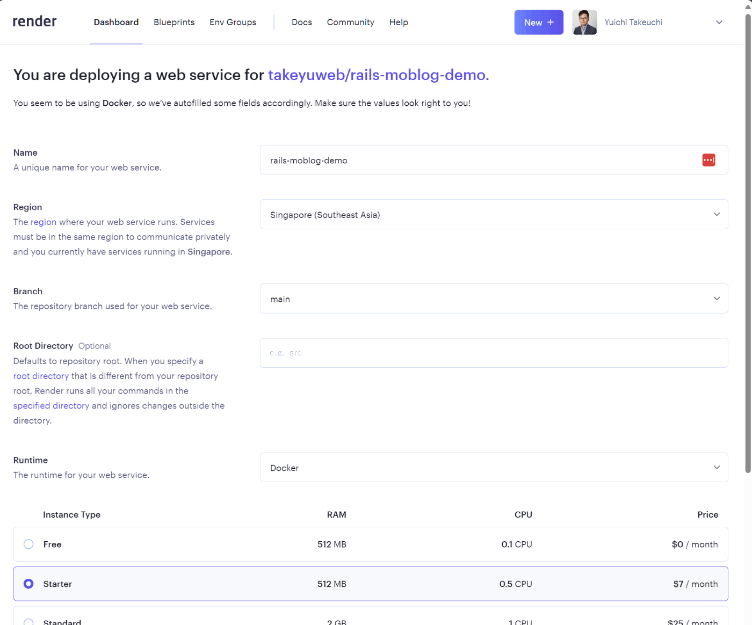Screen dimensions: 752x625
Task: Go to Blueprints
Action: (x=174, y=23)
